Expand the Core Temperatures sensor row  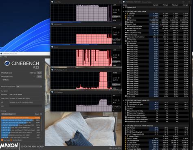coord(126,102)
